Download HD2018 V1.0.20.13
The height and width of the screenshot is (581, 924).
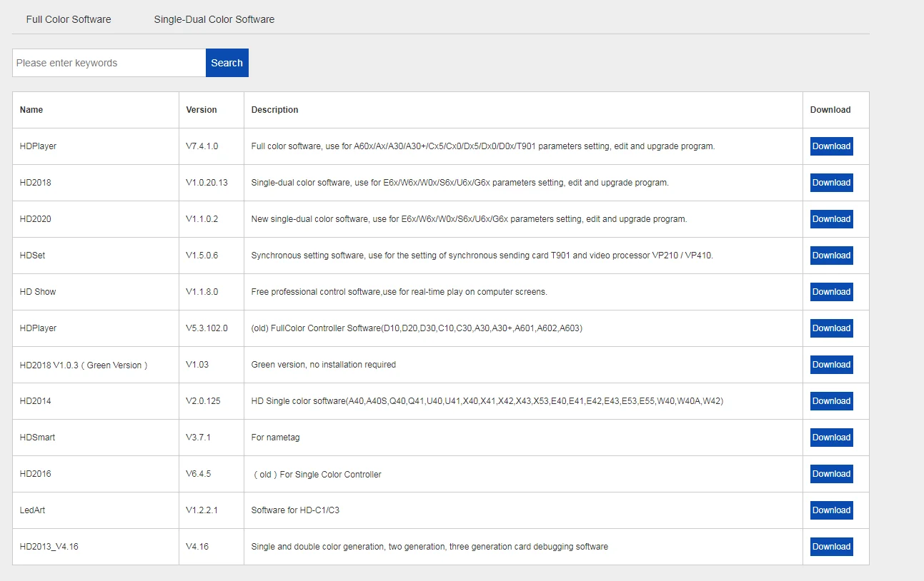(831, 183)
